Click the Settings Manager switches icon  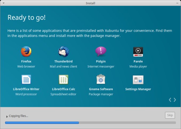point(138,80)
